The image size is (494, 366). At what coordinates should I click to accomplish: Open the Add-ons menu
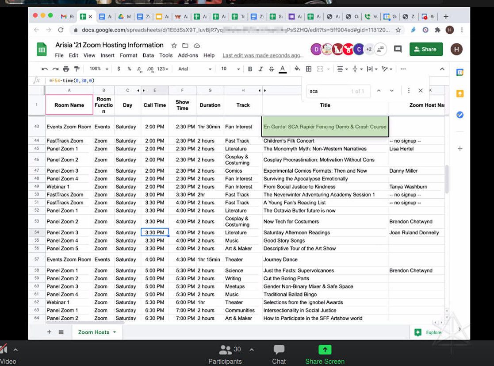(188, 55)
